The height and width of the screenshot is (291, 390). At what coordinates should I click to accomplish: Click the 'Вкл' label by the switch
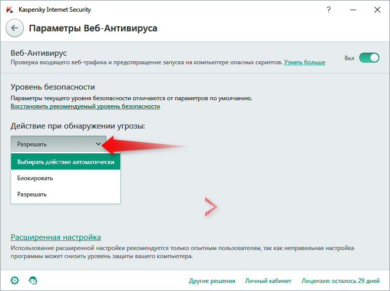(x=349, y=58)
